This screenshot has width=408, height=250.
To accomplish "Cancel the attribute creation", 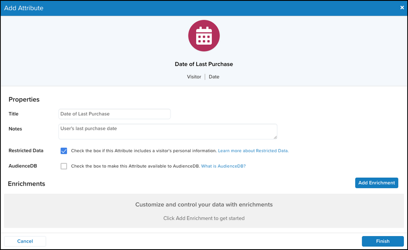I will coord(25,241).
